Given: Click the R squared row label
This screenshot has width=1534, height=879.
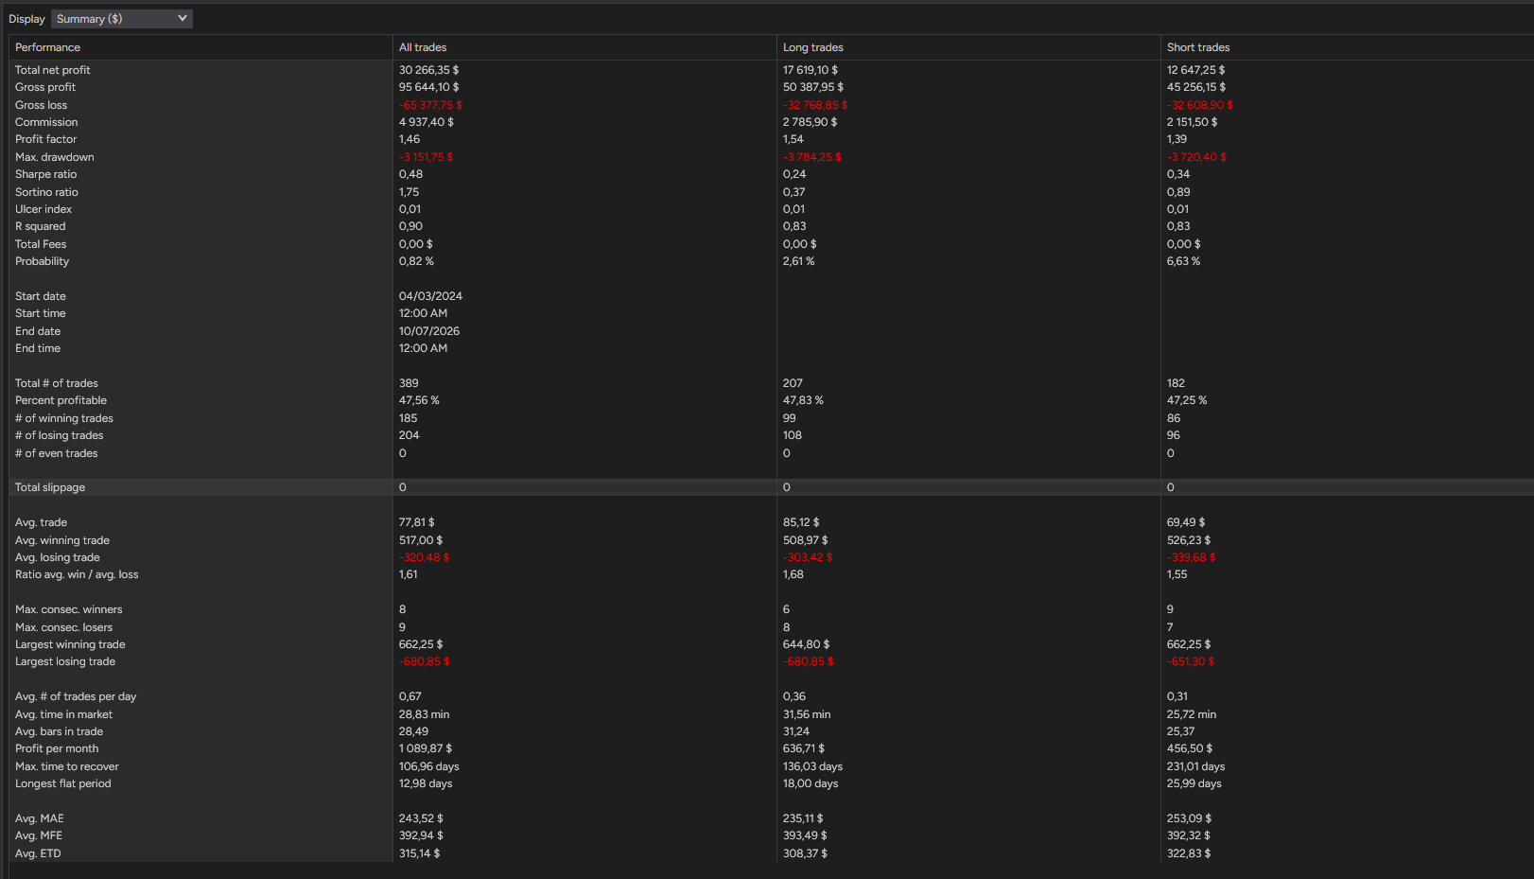Looking at the screenshot, I should [41, 226].
